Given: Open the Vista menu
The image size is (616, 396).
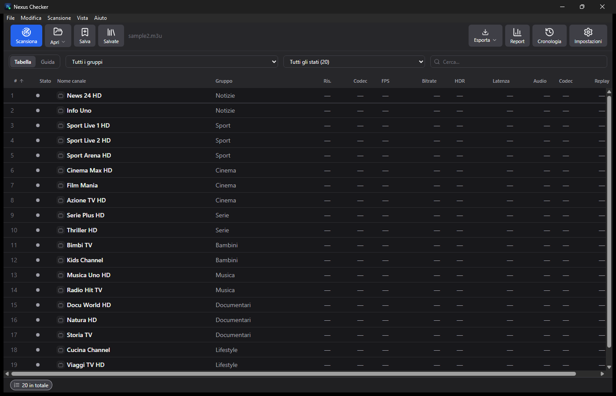Looking at the screenshot, I should (x=82, y=18).
